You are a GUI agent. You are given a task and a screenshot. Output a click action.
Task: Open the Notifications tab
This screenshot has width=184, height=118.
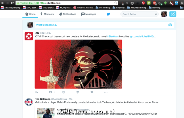click(68, 14)
